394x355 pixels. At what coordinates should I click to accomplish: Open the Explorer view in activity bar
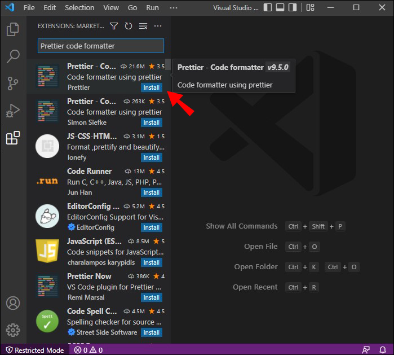(13, 29)
